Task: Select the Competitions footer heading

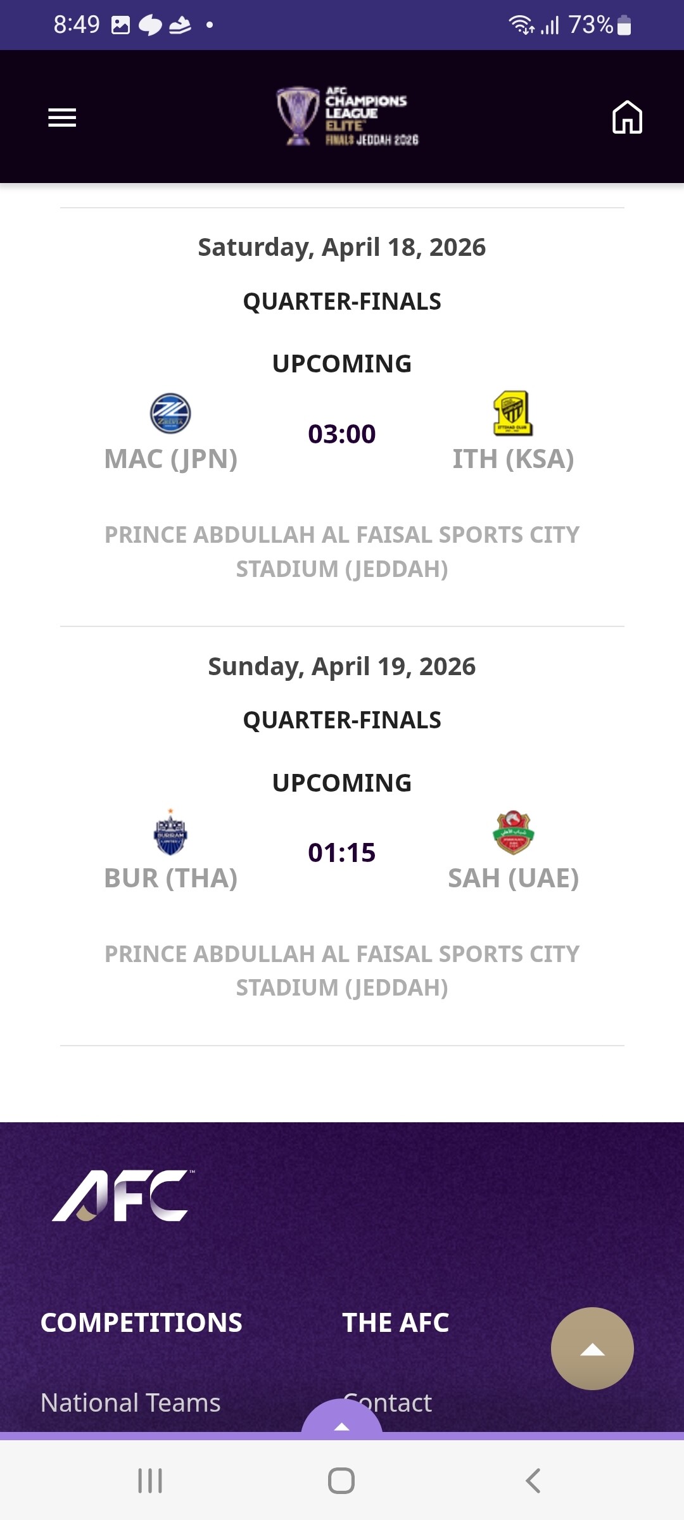Action: coord(141,1322)
